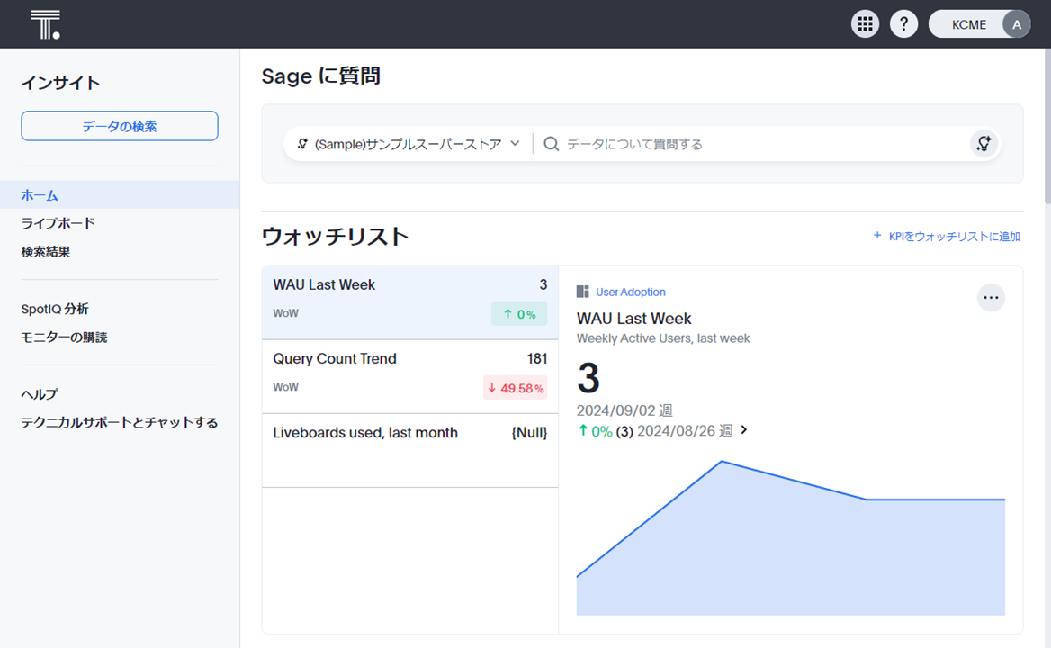Click the データの検索 button
Viewport: 1051px width, 648px height.
(x=120, y=126)
